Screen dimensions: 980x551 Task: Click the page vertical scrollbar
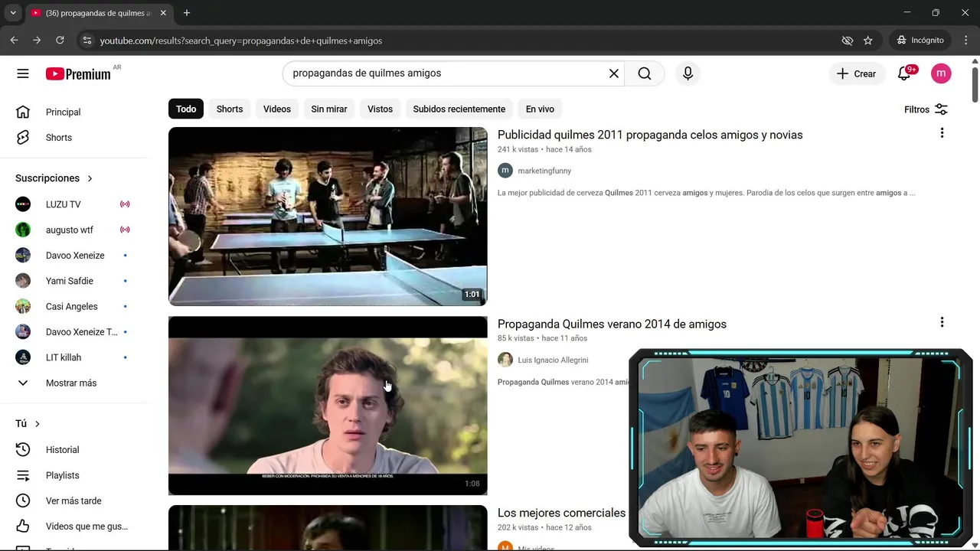[975, 84]
